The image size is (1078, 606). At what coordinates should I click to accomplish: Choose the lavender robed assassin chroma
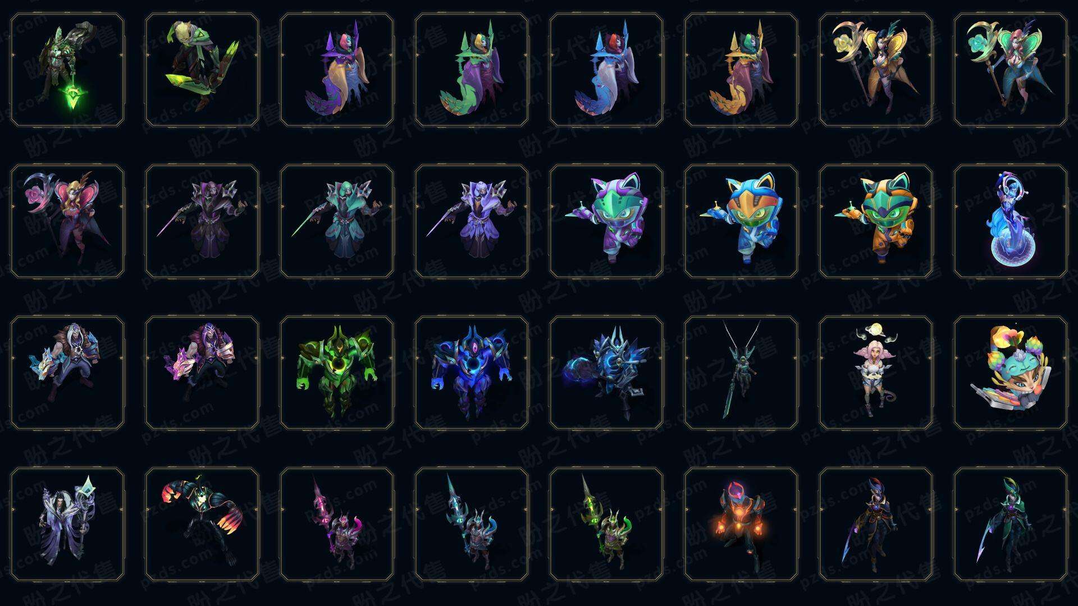point(472,221)
